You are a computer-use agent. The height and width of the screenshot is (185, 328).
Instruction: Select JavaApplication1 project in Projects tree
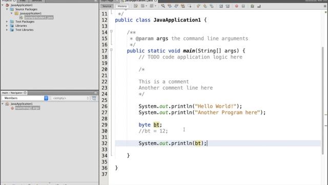coord(22,5)
